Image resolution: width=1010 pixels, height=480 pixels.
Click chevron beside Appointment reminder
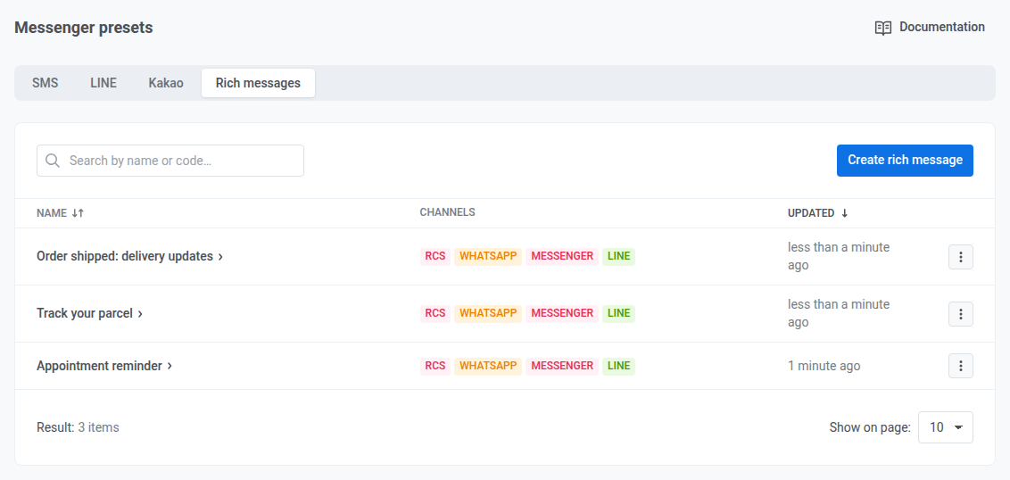(170, 366)
